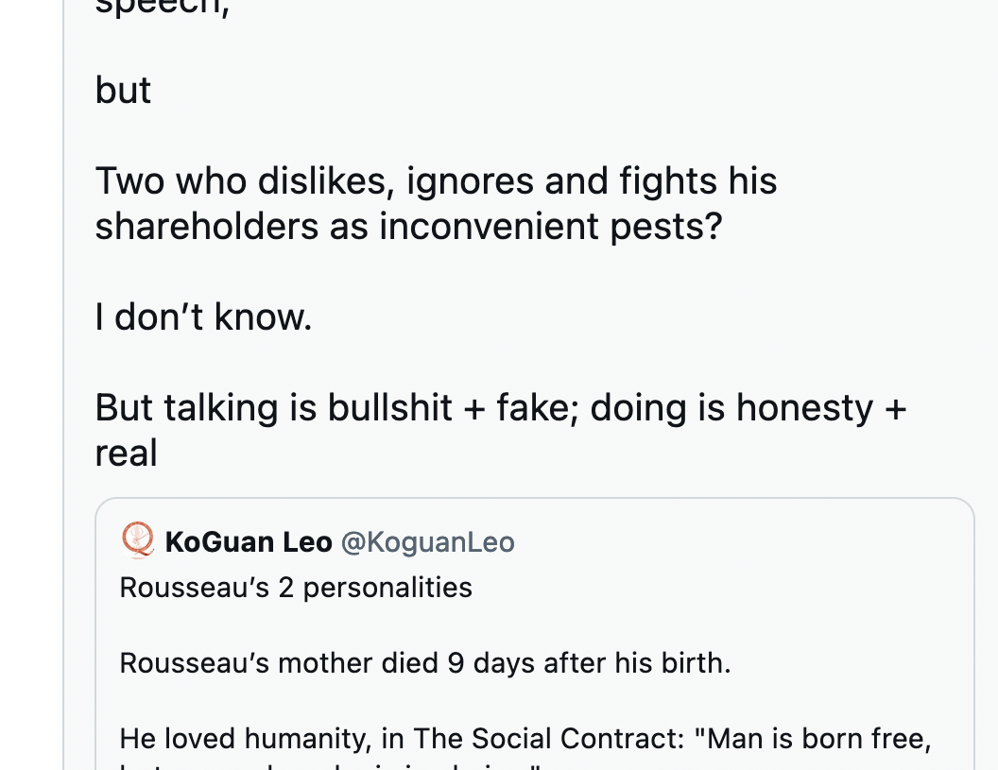Click the "I don't know." sentence
The image size is (998, 770).
[x=204, y=317]
